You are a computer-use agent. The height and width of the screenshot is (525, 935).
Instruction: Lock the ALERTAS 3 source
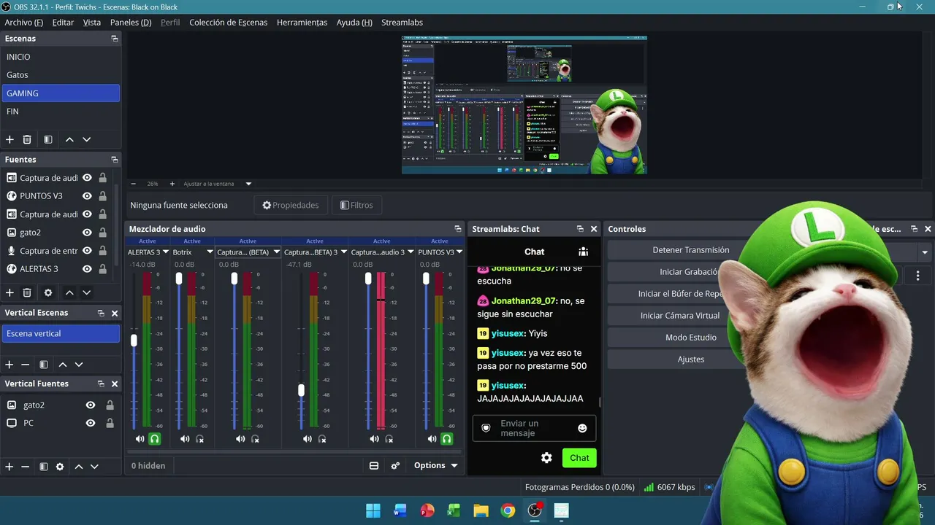tap(103, 269)
